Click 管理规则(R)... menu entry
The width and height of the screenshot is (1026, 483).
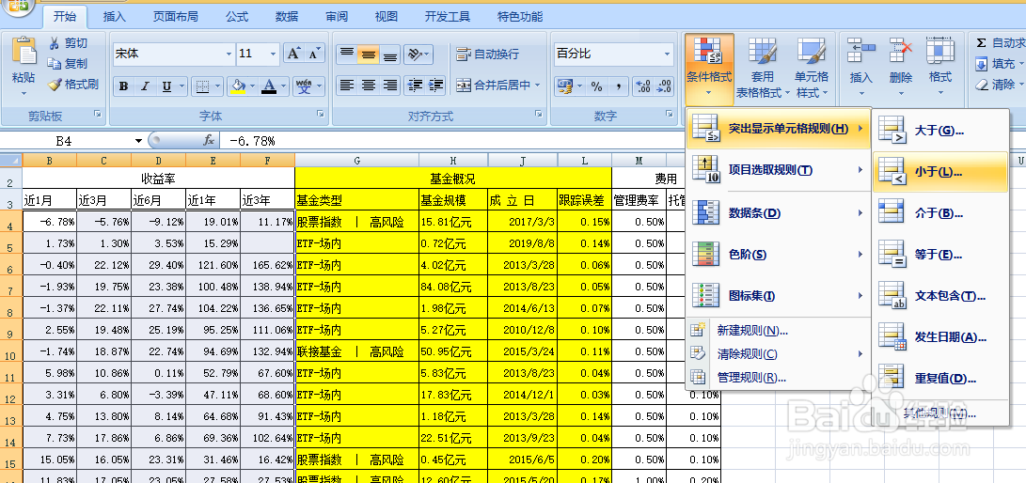pyautogui.click(x=779, y=377)
